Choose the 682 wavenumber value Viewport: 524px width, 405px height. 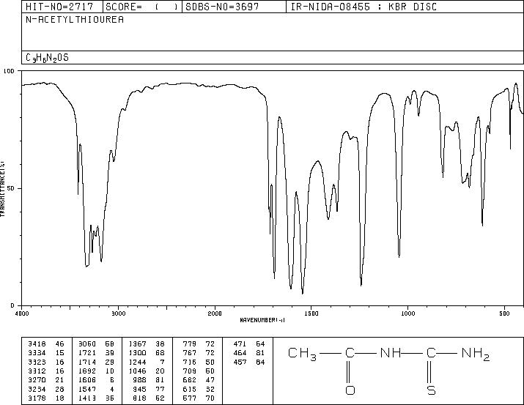pos(190,380)
